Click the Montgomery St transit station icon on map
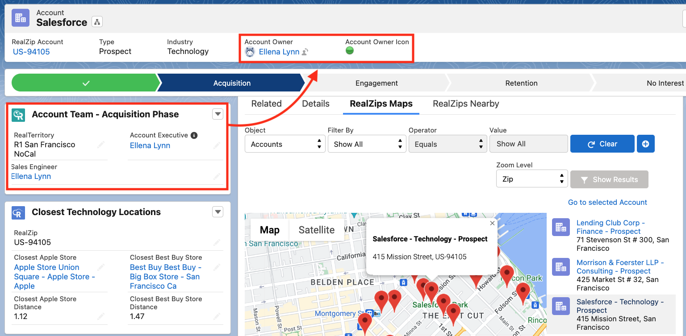The height and width of the screenshot is (336, 686). tap(370, 313)
